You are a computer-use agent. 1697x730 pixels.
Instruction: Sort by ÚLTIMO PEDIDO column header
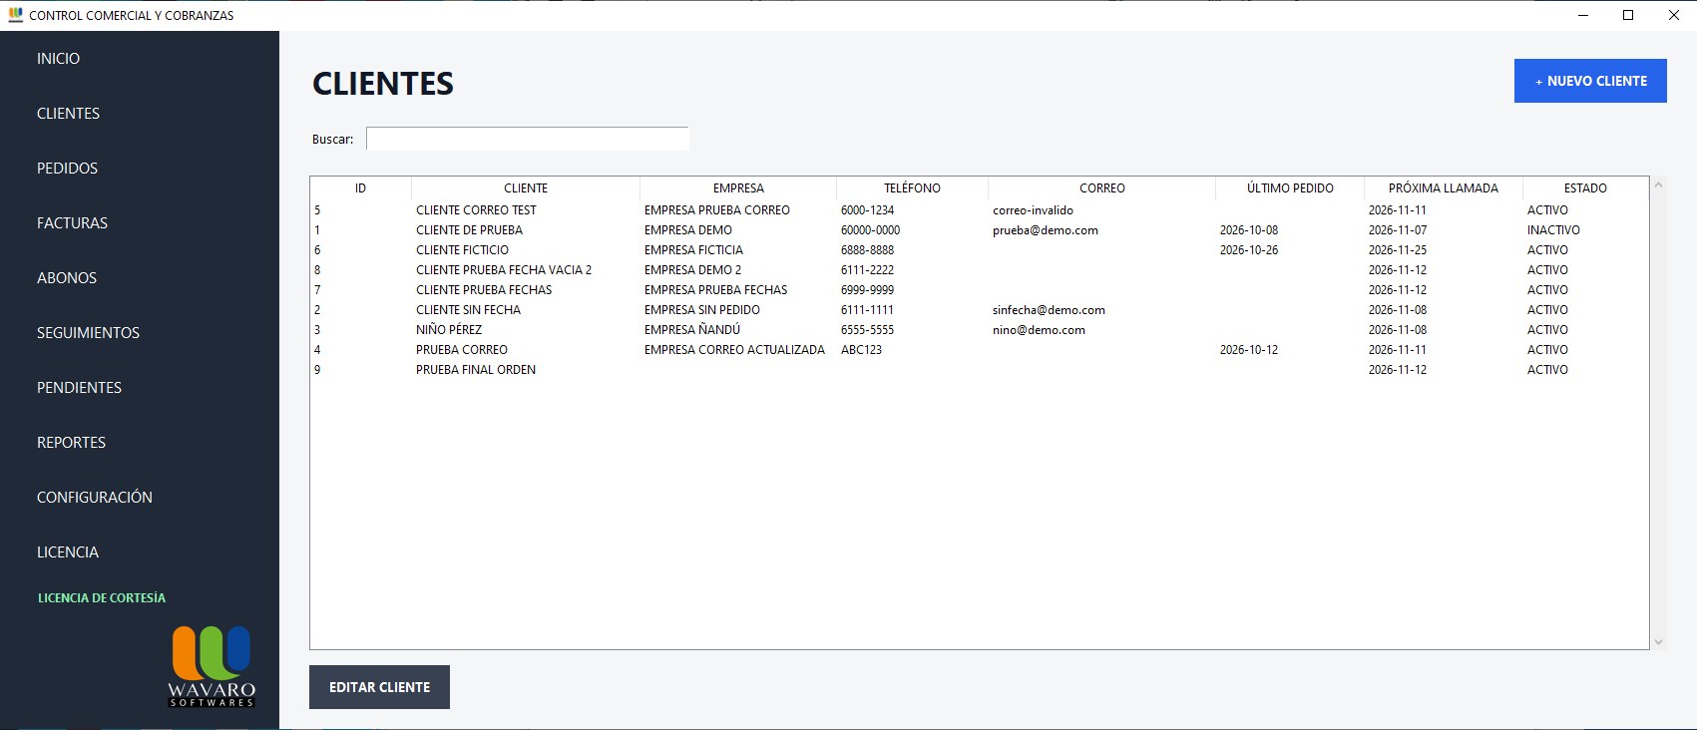tap(1290, 188)
